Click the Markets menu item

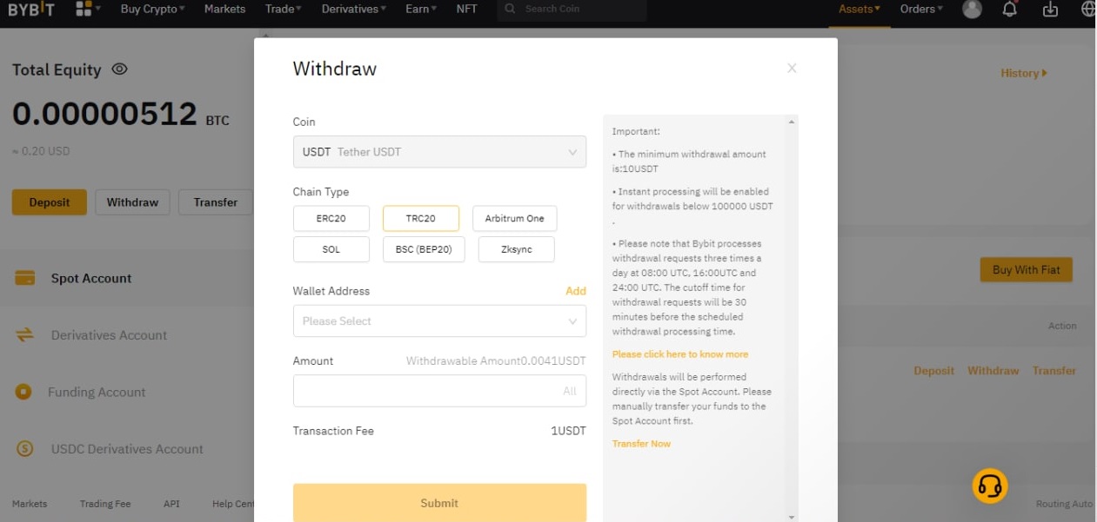tap(224, 10)
